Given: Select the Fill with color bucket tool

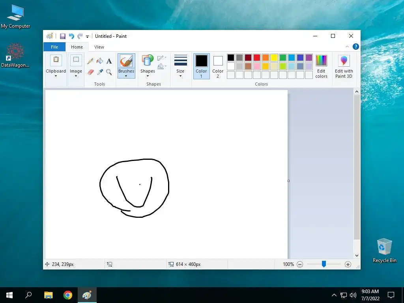Looking at the screenshot, I should coord(100,61).
